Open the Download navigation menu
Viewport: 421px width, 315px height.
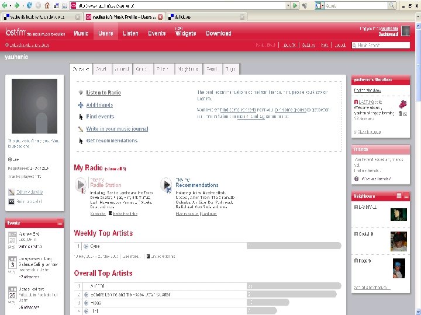click(219, 33)
